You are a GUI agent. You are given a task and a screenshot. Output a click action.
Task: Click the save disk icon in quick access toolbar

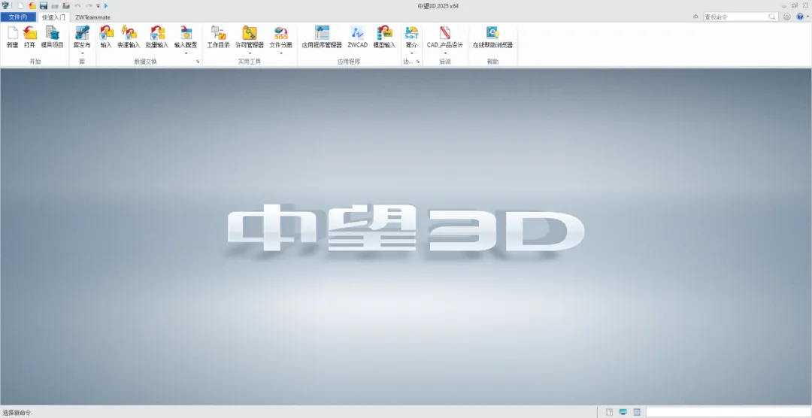point(44,6)
